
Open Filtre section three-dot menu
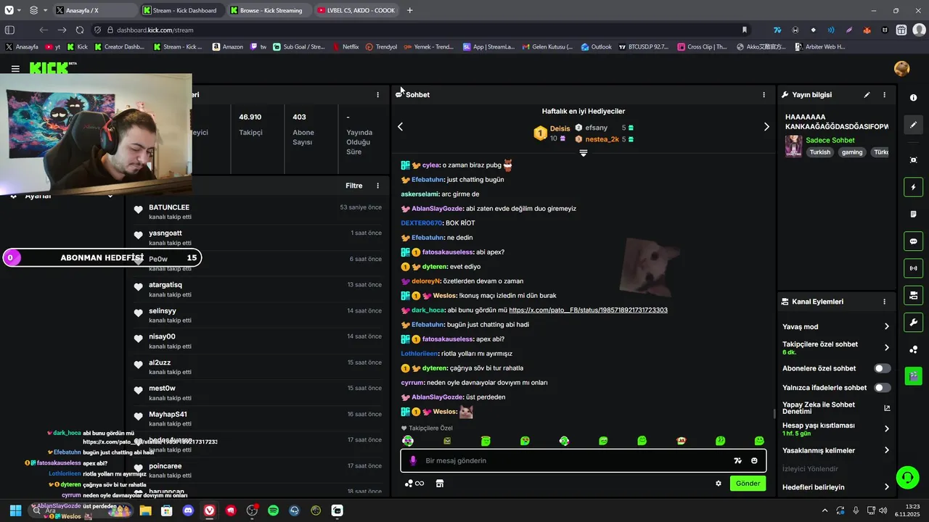pos(377,186)
